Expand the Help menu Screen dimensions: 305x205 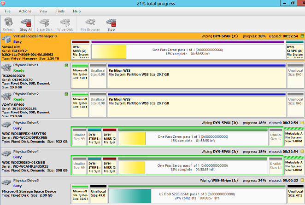(76, 11)
